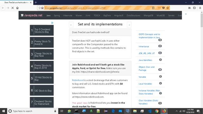Go back to previous page
Image resolution: width=203 pixels, height=114 pixels.
pyautogui.click(x=3, y=8)
